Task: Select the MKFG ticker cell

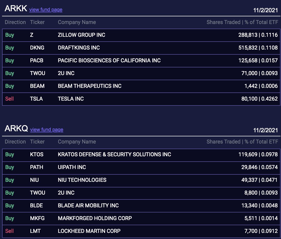Action: 37,218
